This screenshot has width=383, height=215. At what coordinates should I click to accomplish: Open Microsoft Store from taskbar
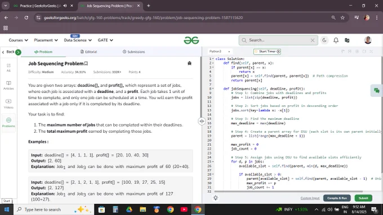[101, 209]
